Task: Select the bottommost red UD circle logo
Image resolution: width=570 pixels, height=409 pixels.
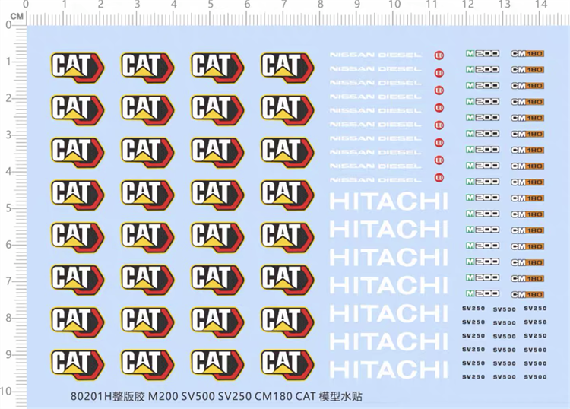Action: [439, 178]
